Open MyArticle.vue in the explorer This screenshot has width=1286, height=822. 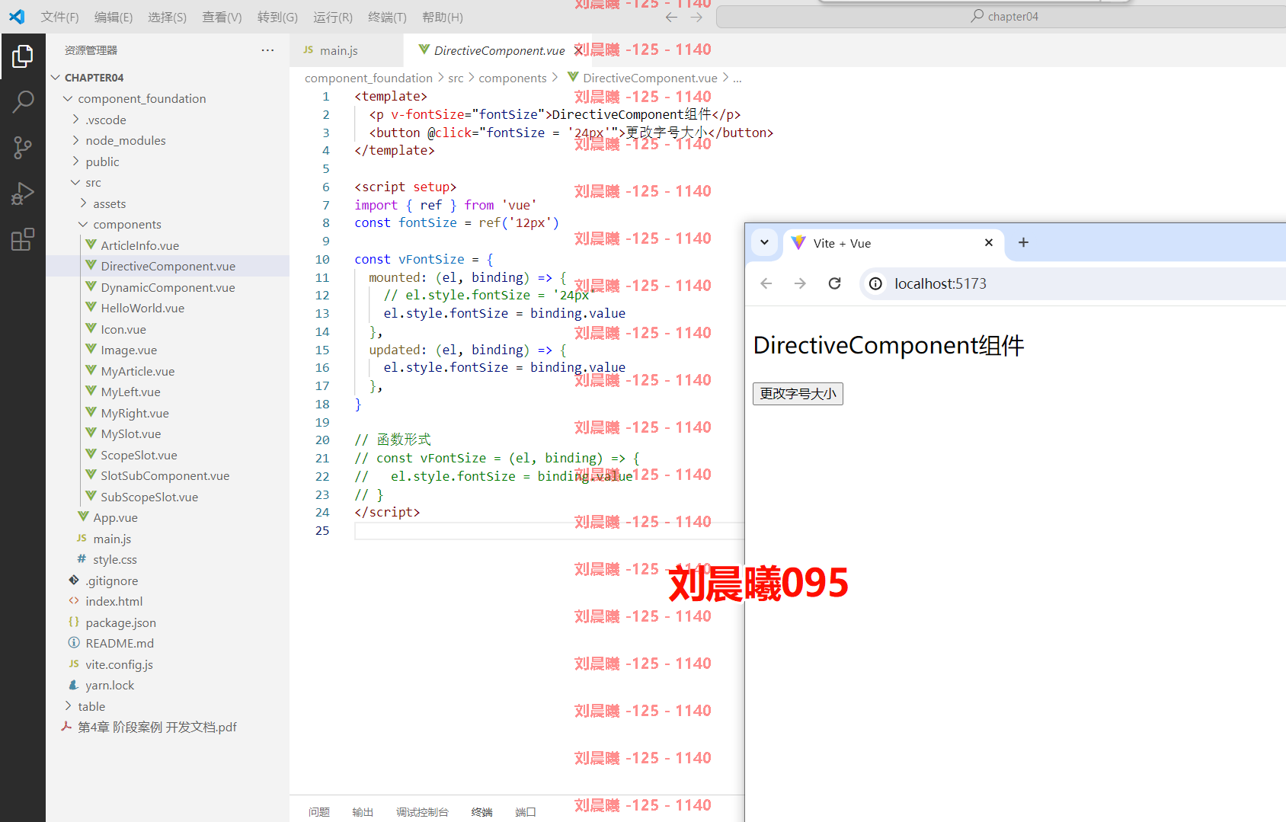(168, 371)
